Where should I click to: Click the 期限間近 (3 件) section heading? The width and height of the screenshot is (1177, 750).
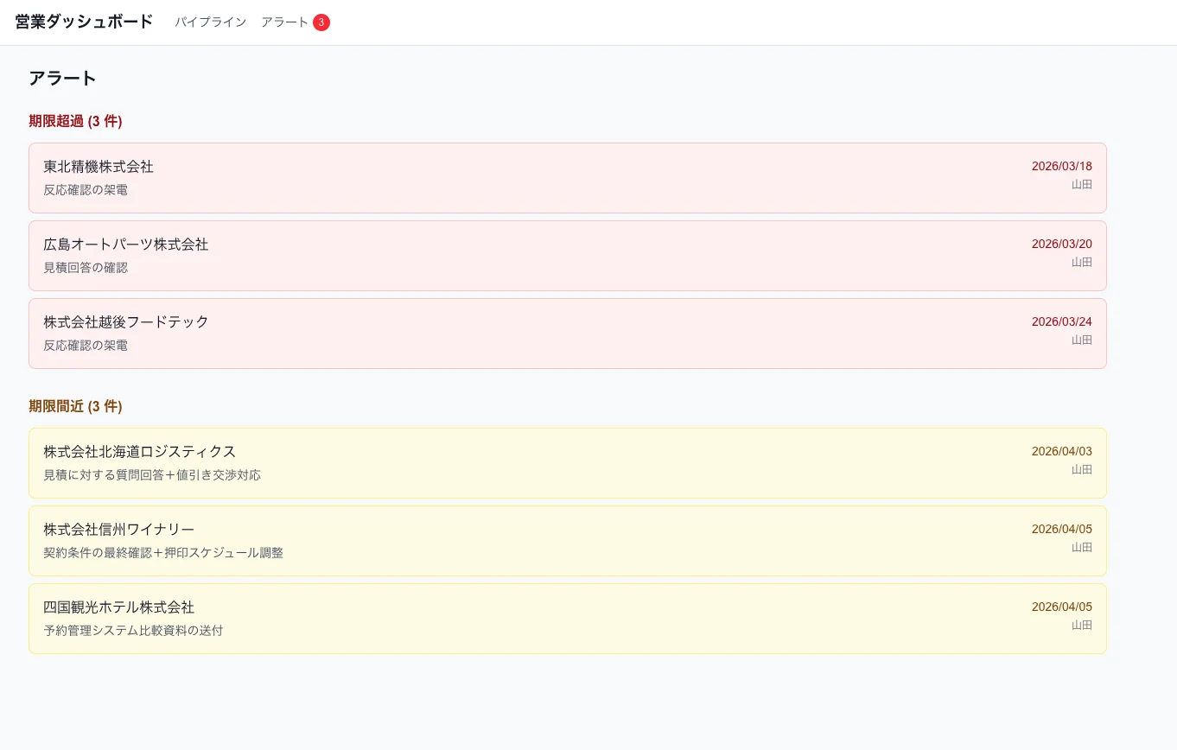tap(75, 406)
